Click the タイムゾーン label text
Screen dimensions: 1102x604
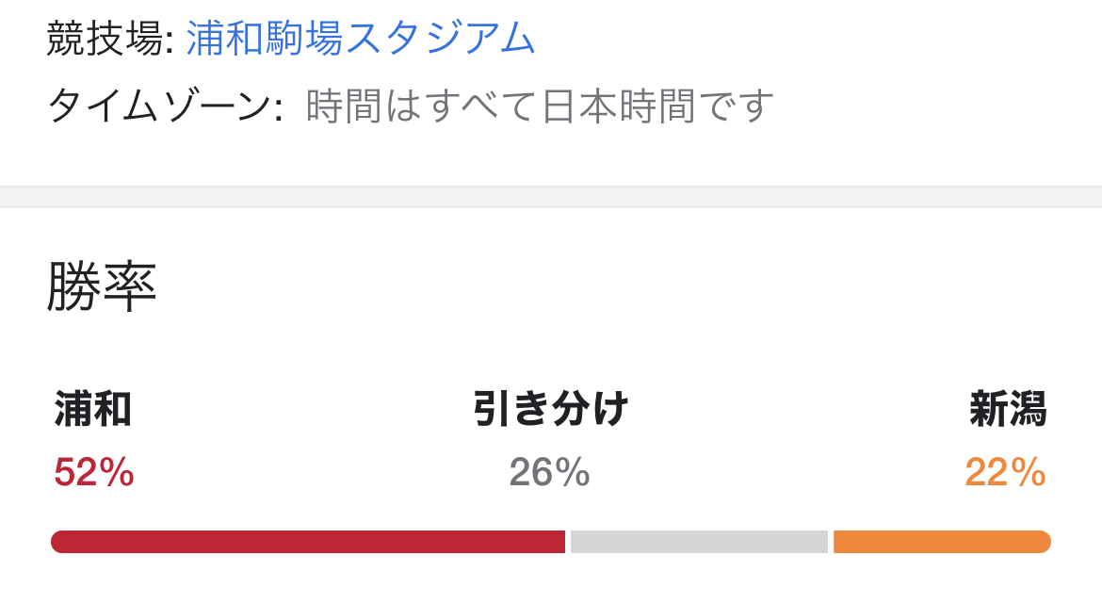[x=165, y=106]
